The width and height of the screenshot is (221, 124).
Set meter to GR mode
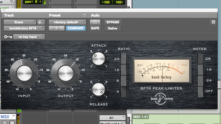click(200, 59)
